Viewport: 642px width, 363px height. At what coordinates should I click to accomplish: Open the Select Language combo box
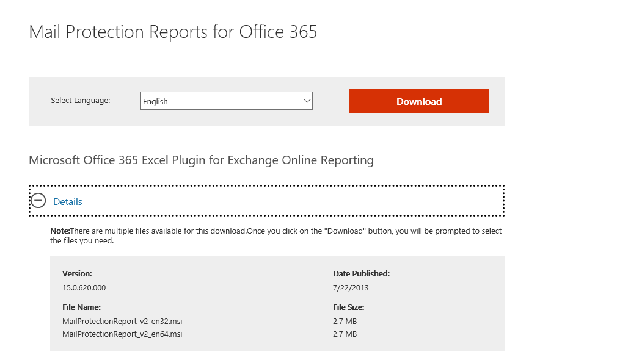coord(226,101)
